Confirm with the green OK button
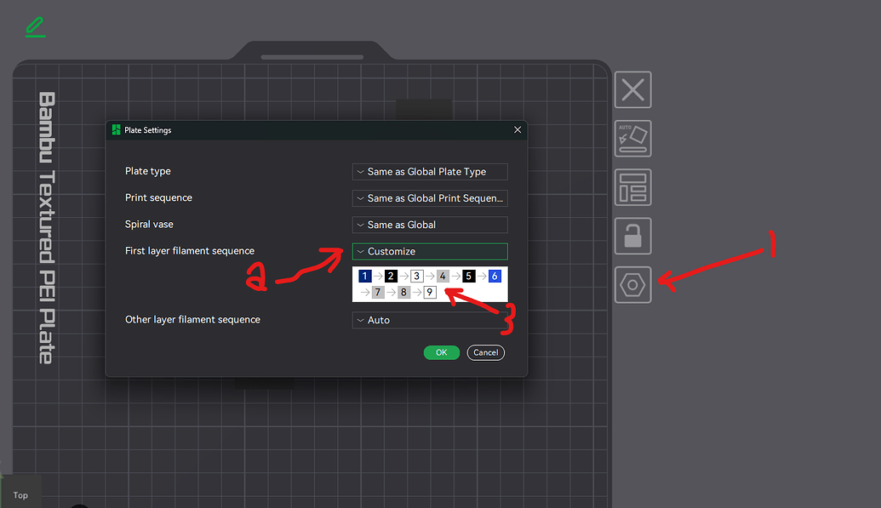This screenshot has width=881, height=508. coord(442,352)
